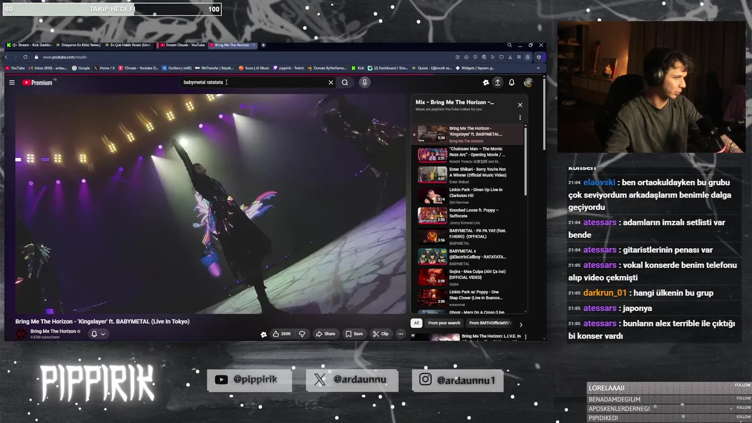Open subscription notification bell dropdown
The image size is (752, 423).
pos(98,334)
